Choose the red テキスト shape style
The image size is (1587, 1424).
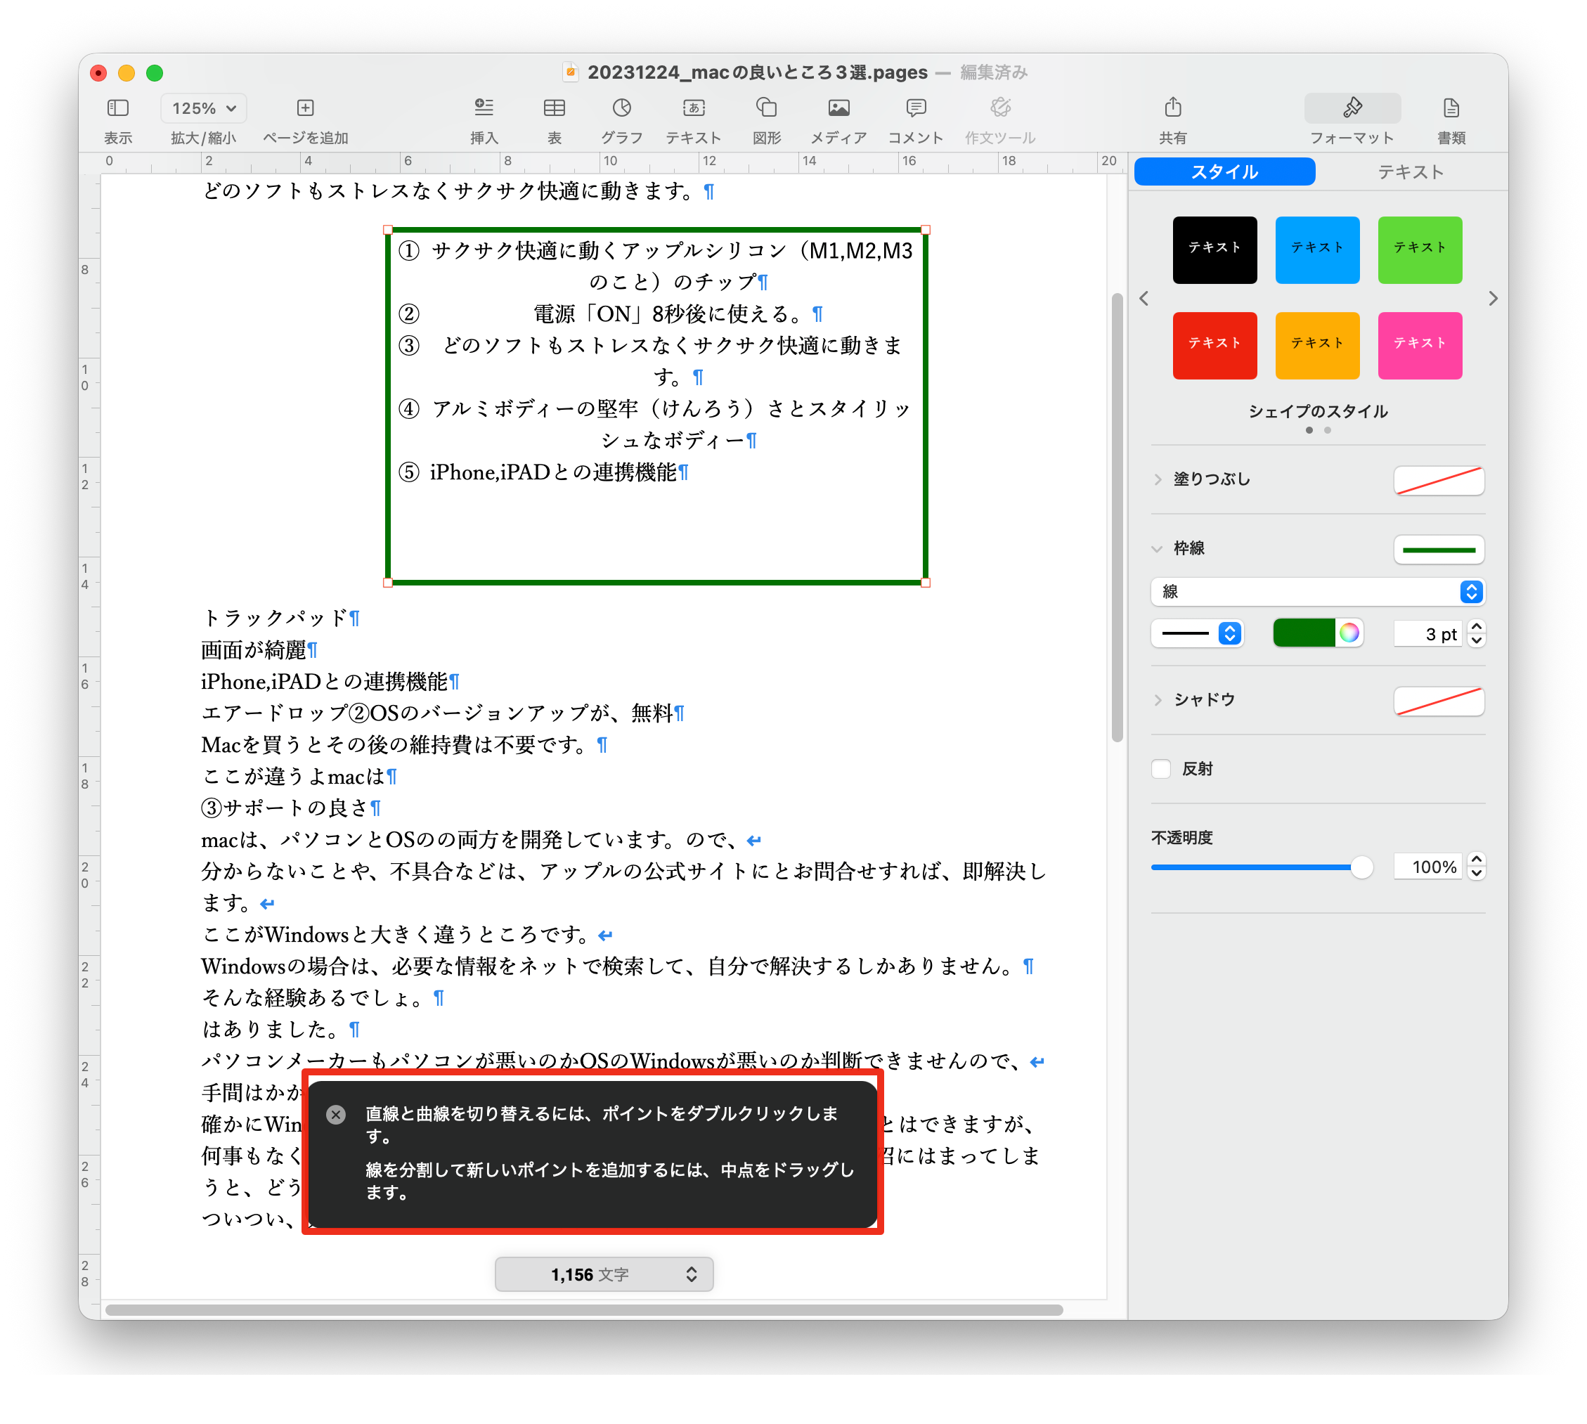tap(1214, 345)
